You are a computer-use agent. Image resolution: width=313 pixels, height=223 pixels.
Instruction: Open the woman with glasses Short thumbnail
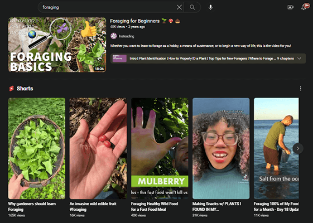[221, 148]
